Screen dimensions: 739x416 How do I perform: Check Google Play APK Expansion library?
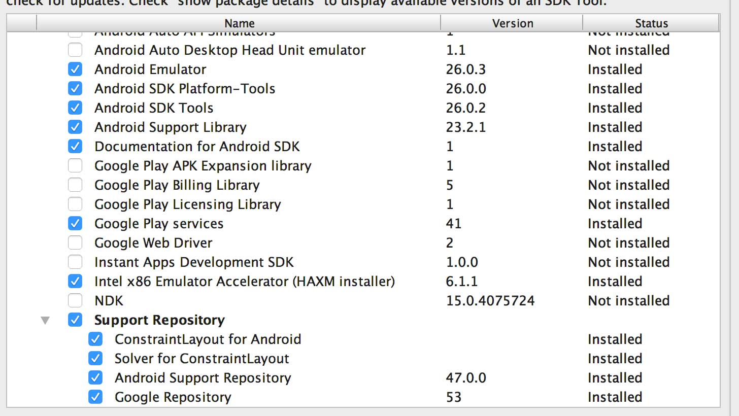(75, 166)
